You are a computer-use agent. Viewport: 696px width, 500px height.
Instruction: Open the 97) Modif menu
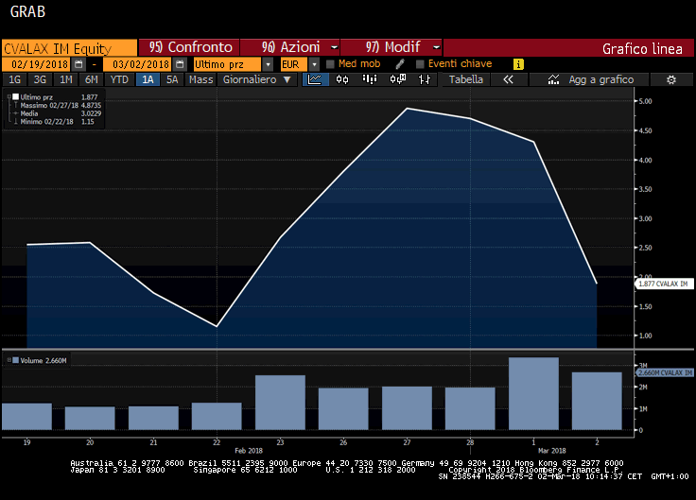pos(391,47)
